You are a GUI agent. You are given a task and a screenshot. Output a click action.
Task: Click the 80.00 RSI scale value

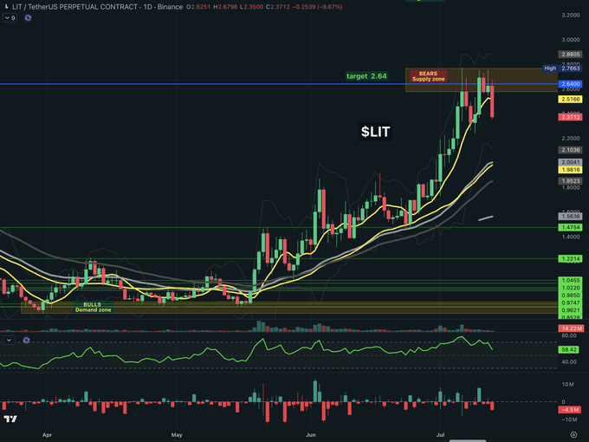click(569, 335)
